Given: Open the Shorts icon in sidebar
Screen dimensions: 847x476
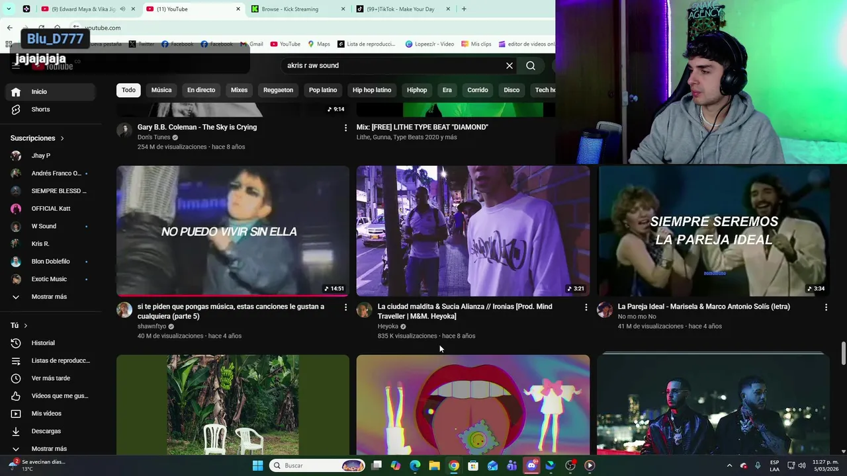Looking at the screenshot, I should point(16,109).
